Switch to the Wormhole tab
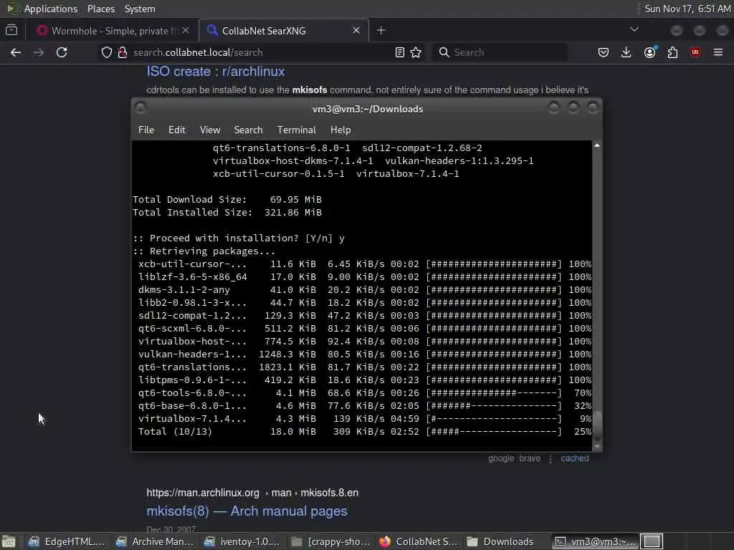The width and height of the screenshot is (734, 550). (112, 30)
